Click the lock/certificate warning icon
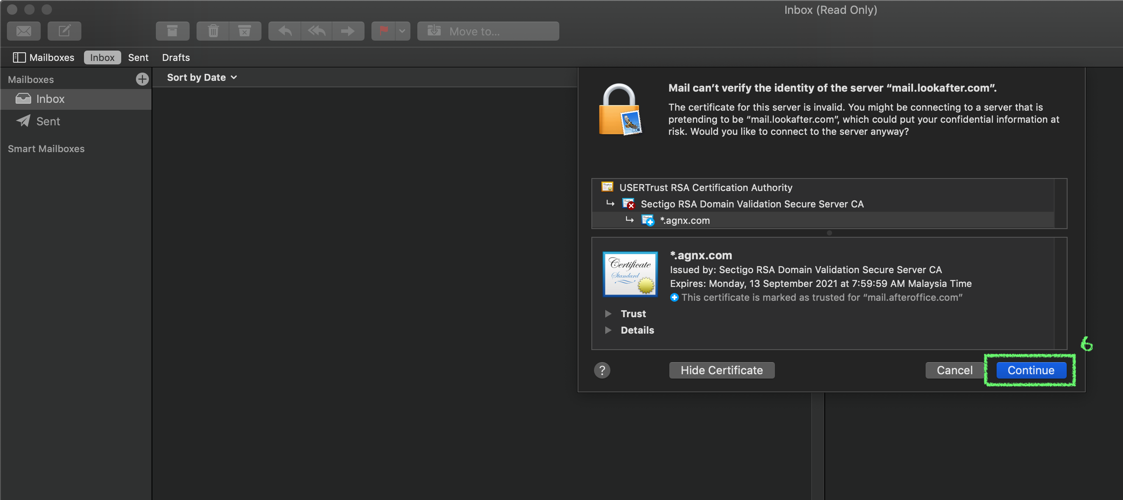Image resolution: width=1123 pixels, height=500 pixels. click(621, 111)
